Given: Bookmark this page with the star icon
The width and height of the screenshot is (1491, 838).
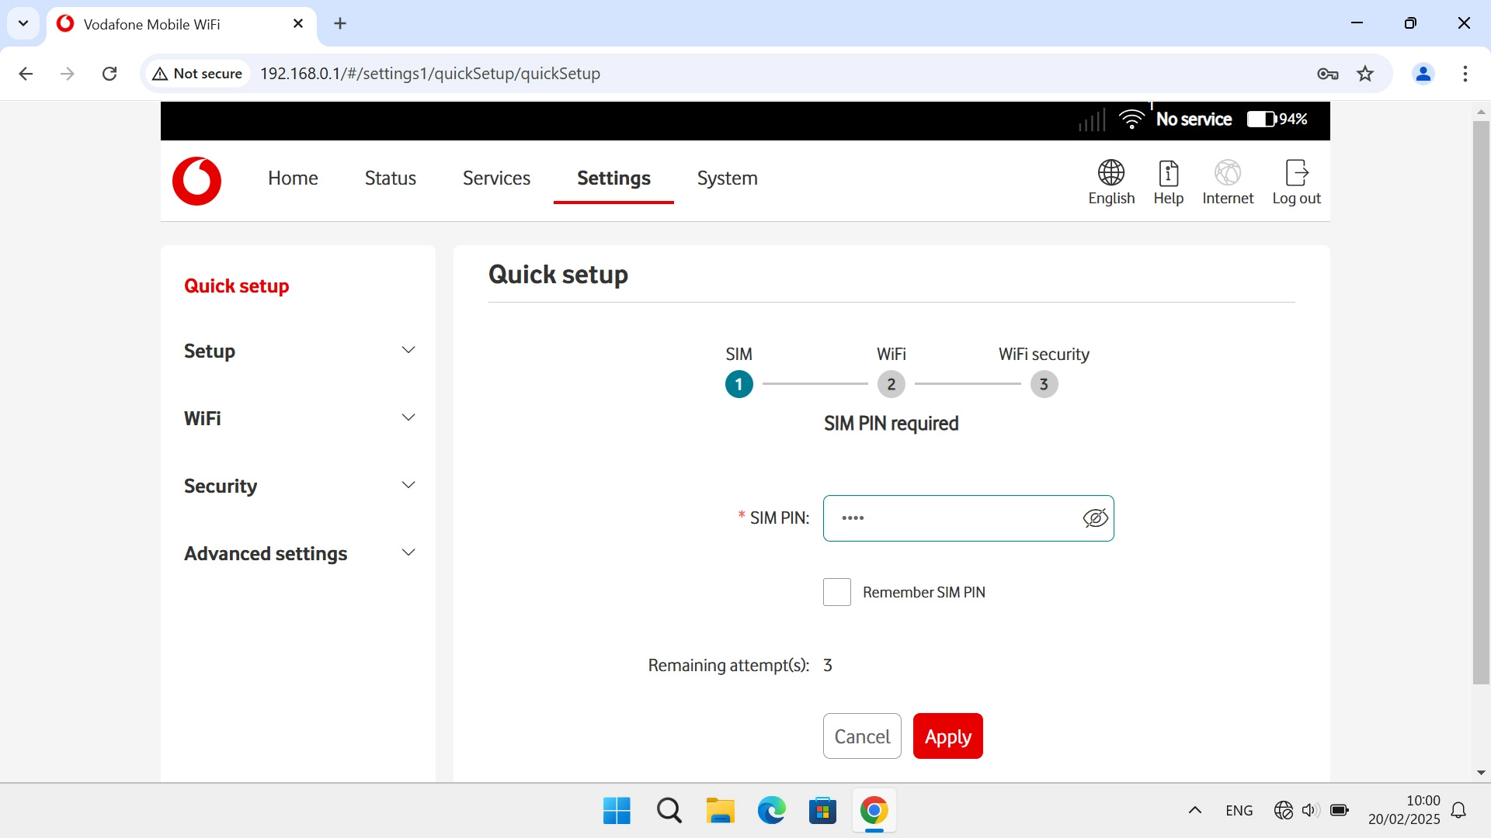Looking at the screenshot, I should tap(1365, 74).
